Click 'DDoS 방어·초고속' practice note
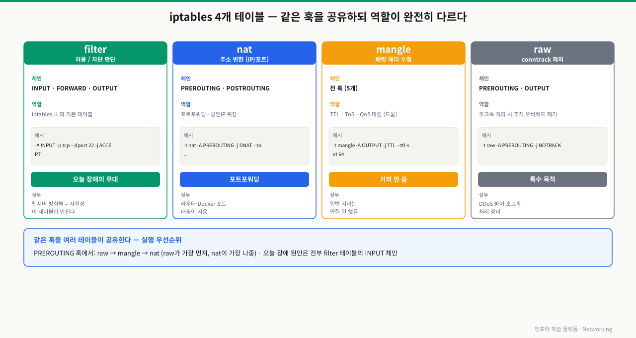The width and height of the screenshot is (636, 338). 500,204
